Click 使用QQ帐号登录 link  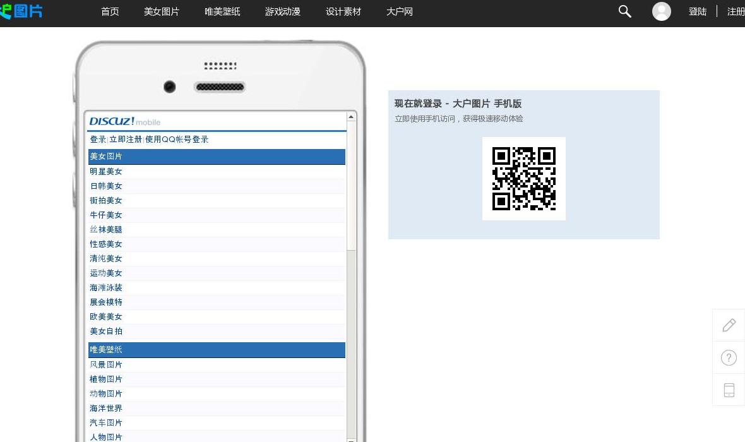(177, 140)
